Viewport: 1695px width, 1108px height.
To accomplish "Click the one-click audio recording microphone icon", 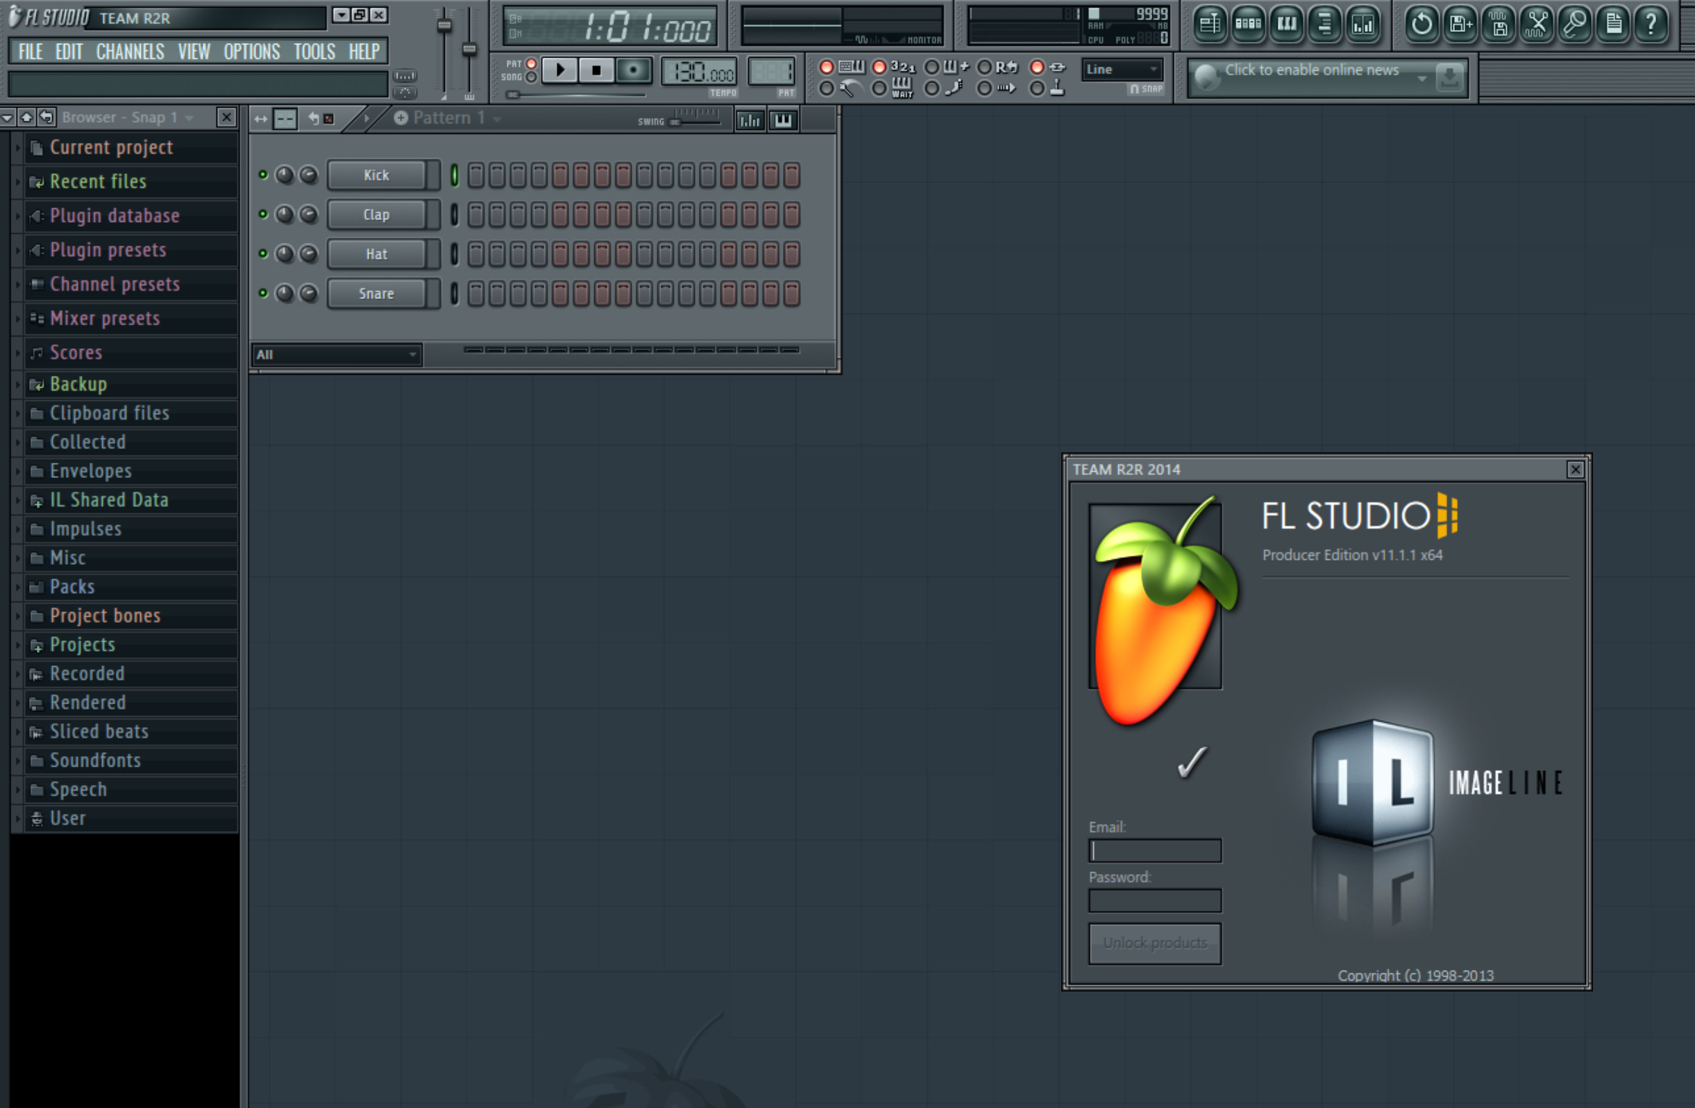I will point(1576,24).
